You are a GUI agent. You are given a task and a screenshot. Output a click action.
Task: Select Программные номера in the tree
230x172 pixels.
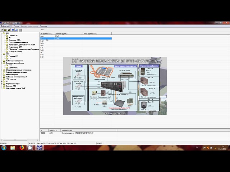18,42
